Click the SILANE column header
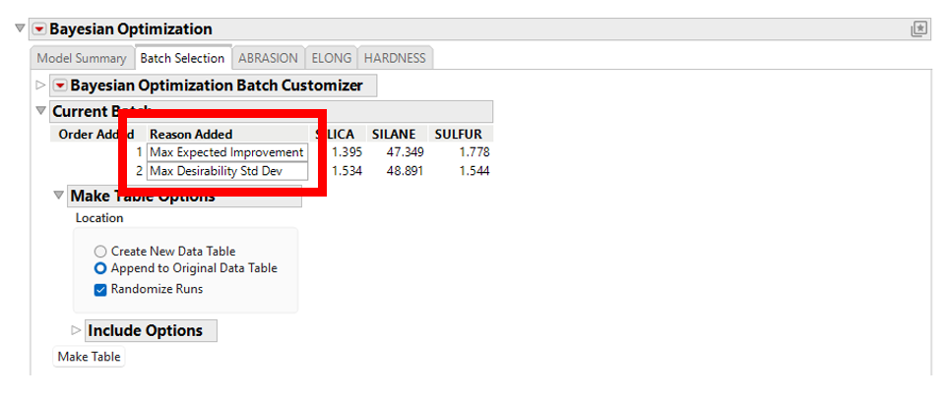 click(x=394, y=134)
